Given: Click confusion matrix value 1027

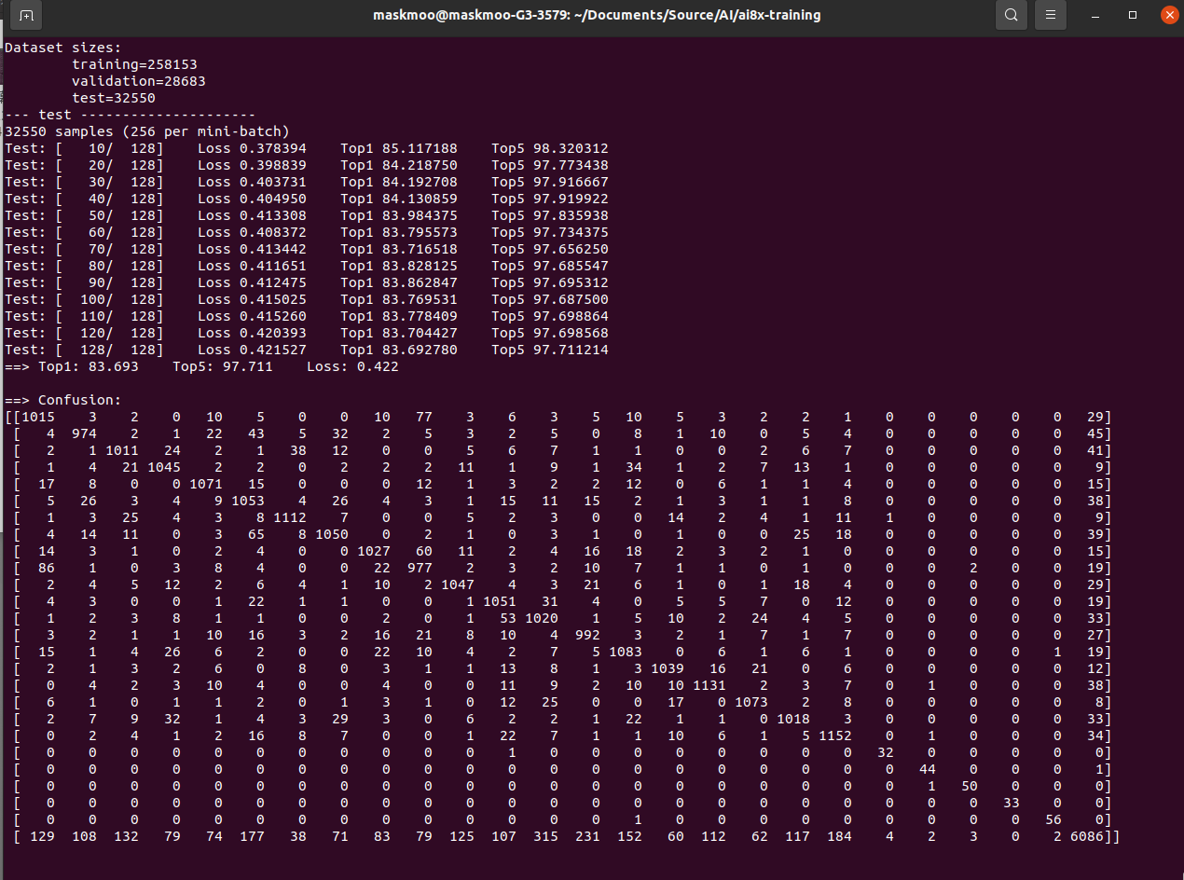Looking at the screenshot, I should (x=374, y=551).
